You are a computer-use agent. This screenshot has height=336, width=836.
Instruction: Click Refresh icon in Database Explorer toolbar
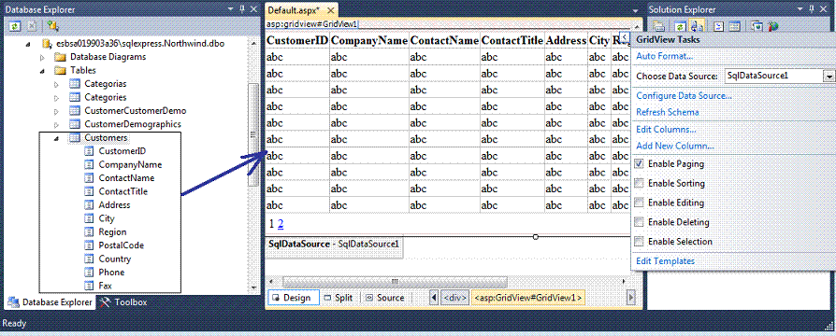pyautogui.click(x=14, y=25)
